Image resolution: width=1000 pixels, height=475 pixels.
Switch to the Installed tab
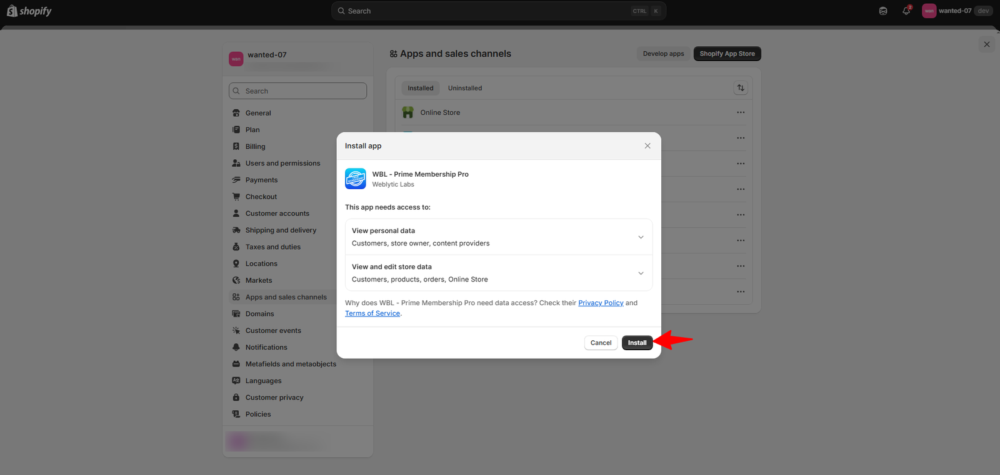[x=421, y=88]
